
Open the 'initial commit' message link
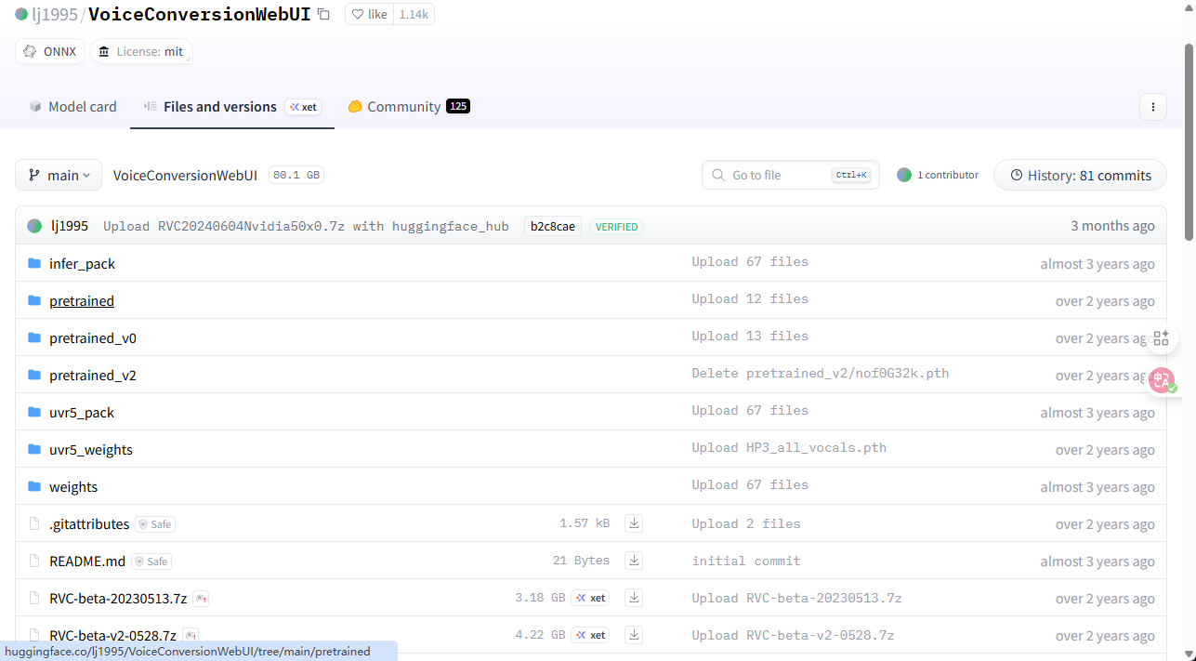(x=746, y=562)
